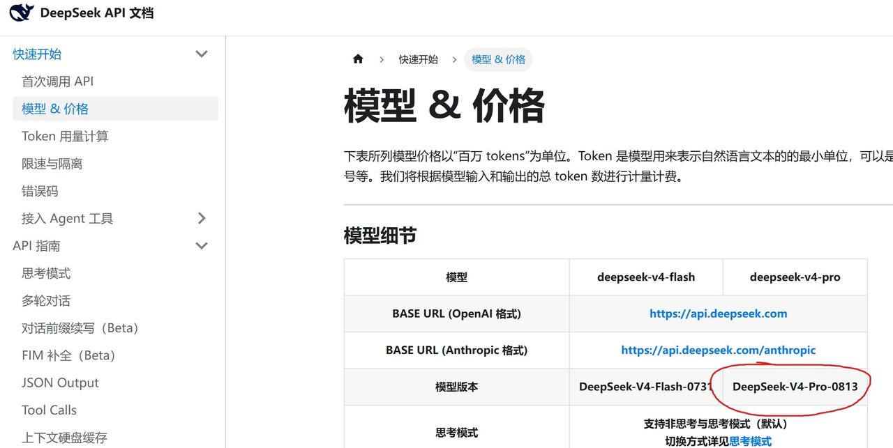Expand the 接入 Agent 工具 chevron
The height and width of the screenshot is (448, 893).
202,218
